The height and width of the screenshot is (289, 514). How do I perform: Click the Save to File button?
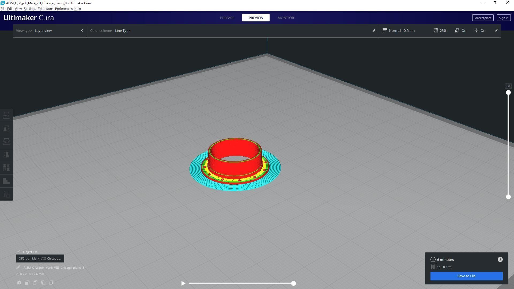pyautogui.click(x=466, y=276)
